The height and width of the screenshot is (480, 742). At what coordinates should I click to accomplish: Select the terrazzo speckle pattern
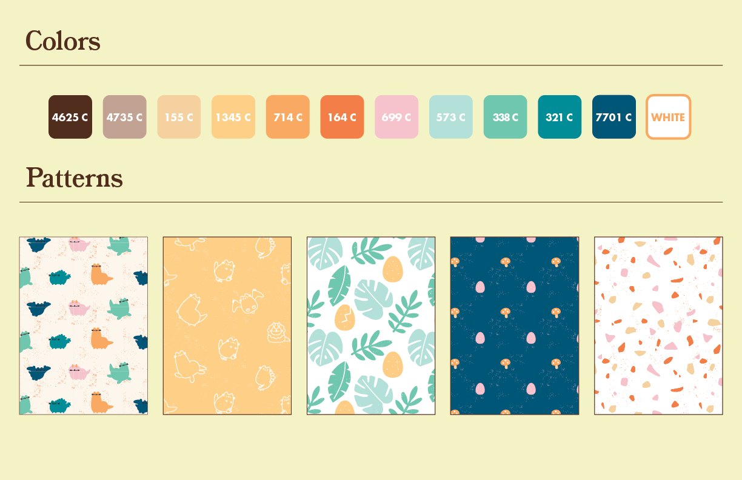[658, 325]
